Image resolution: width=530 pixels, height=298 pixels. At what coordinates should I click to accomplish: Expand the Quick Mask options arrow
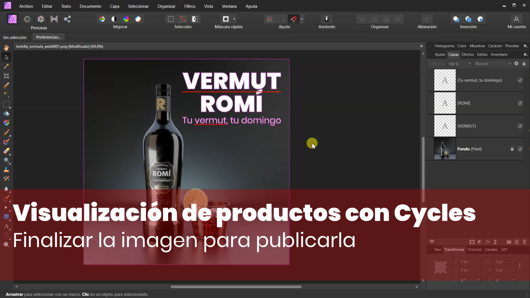pos(234,19)
